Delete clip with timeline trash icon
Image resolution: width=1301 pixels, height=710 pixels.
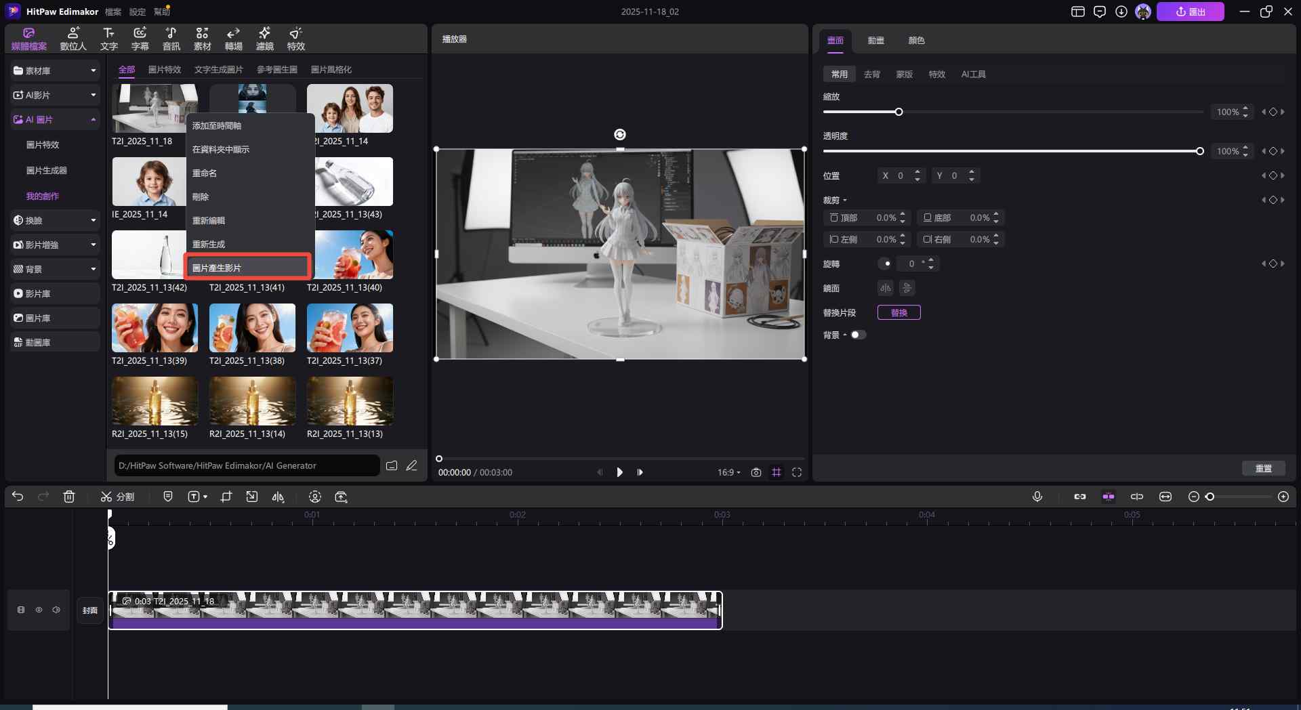coord(69,497)
